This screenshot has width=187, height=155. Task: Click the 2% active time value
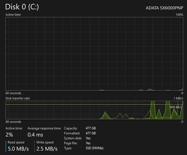tap(9, 135)
